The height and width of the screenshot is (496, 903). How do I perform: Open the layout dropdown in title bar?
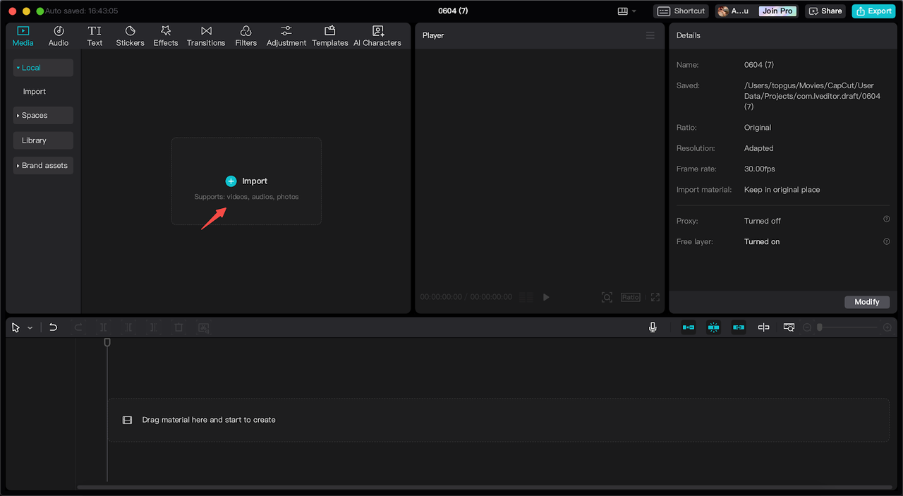tap(627, 11)
